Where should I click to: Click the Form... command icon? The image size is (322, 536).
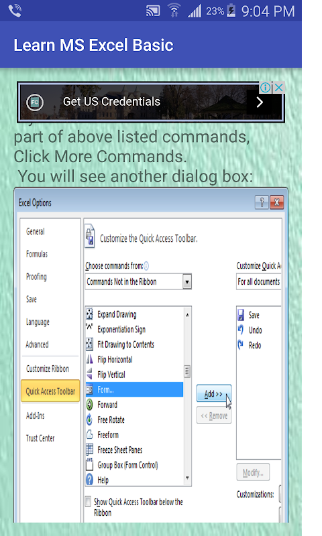click(89, 389)
